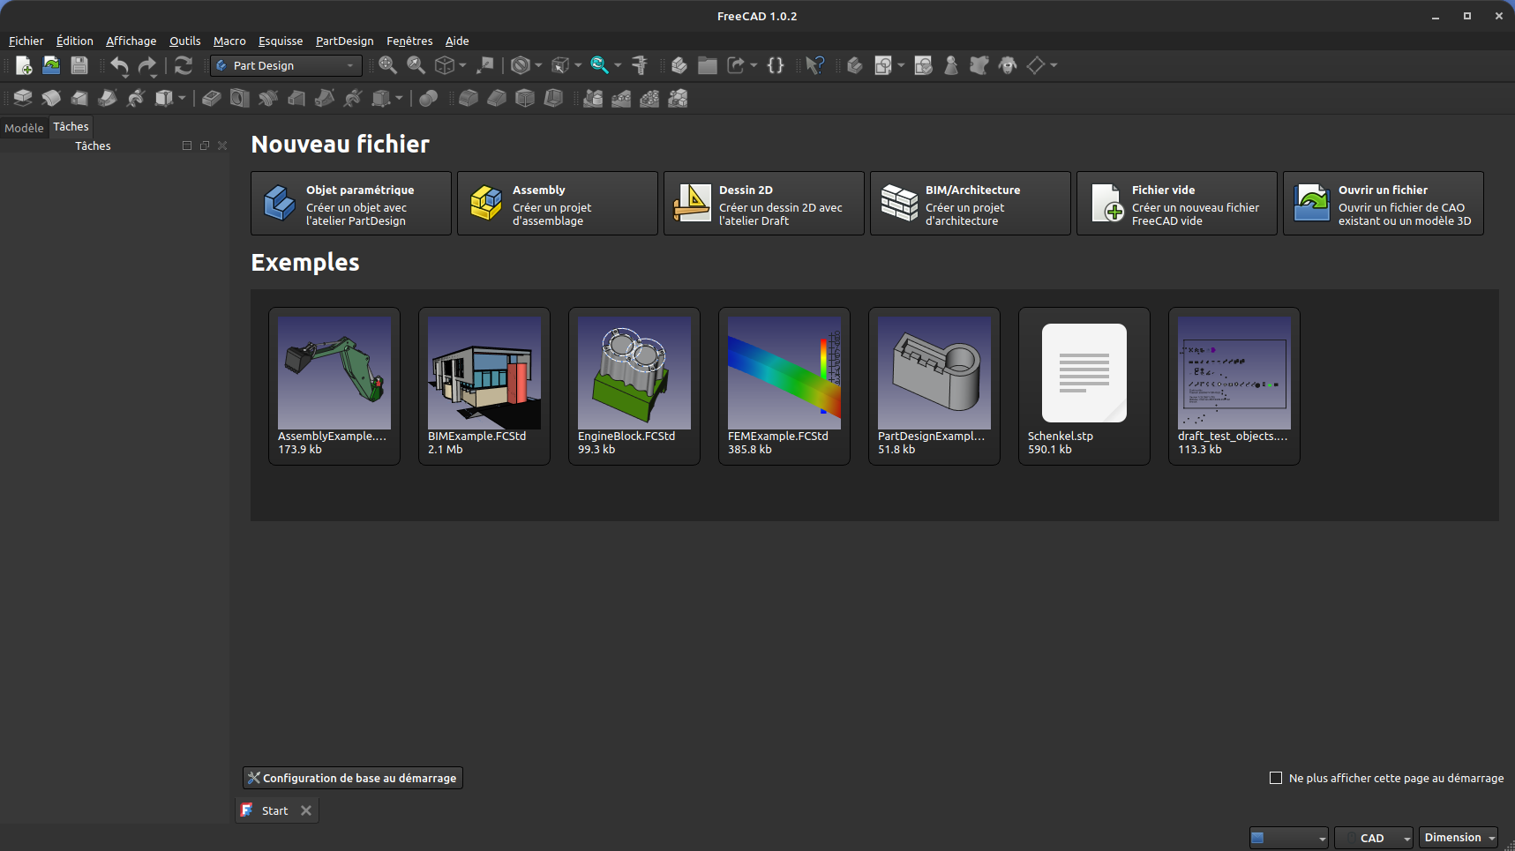
Task: Open the CAD navigation style dropdown
Action: click(1375, 838)
